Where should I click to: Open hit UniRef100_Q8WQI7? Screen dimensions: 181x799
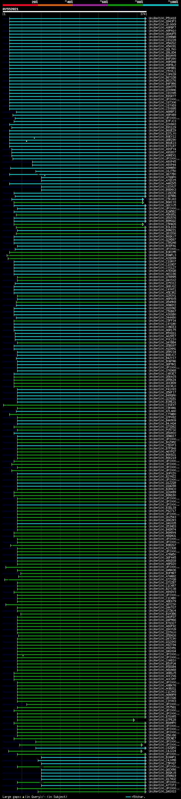coord(162,436)
